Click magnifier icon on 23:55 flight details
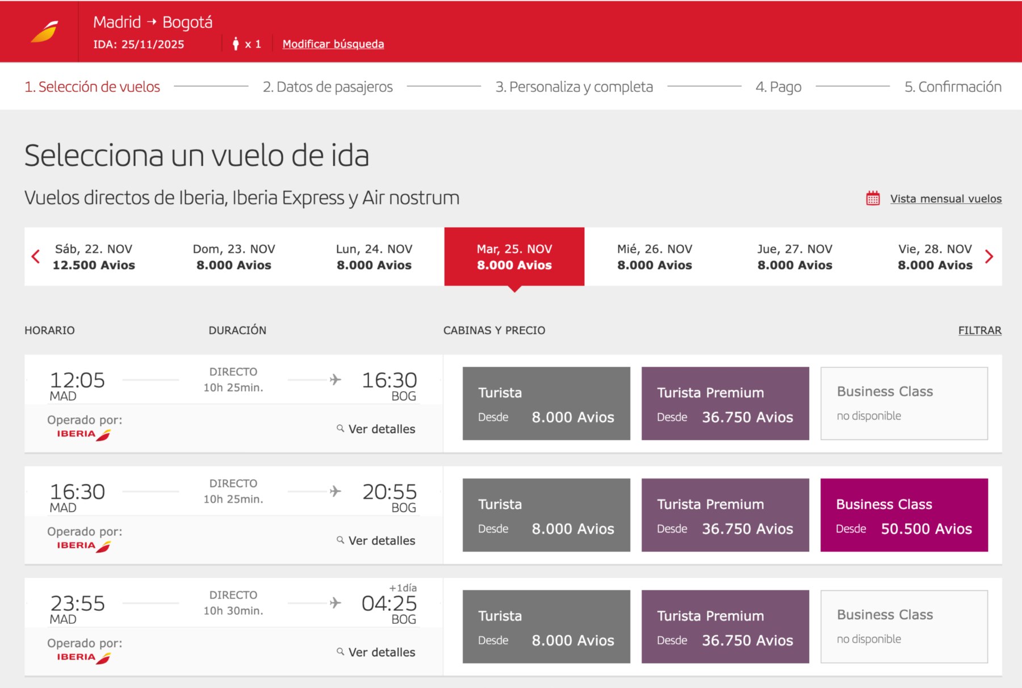 340,652
